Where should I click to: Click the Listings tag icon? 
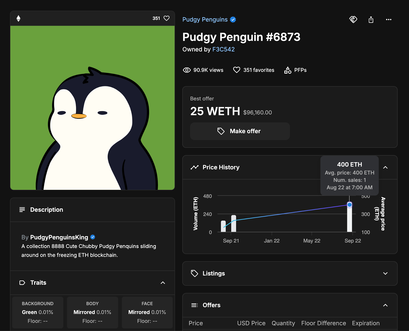click(x=195, y=273)
